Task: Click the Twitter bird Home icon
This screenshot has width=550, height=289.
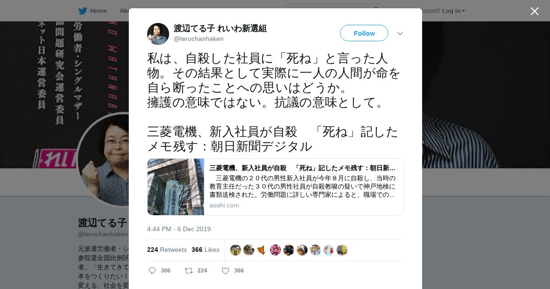Action: tap(82, 11)
